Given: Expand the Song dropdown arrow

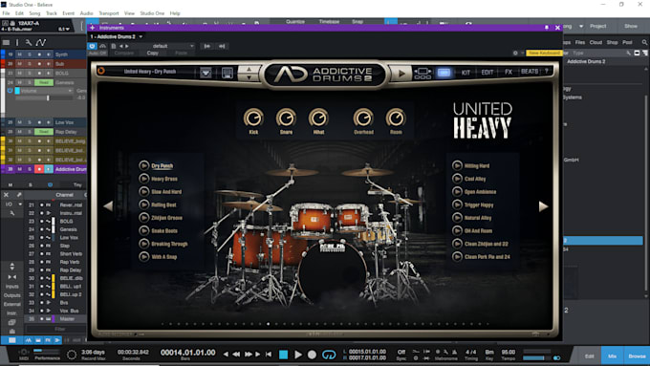Looking at the screenshot, I should tap(581, 26).
